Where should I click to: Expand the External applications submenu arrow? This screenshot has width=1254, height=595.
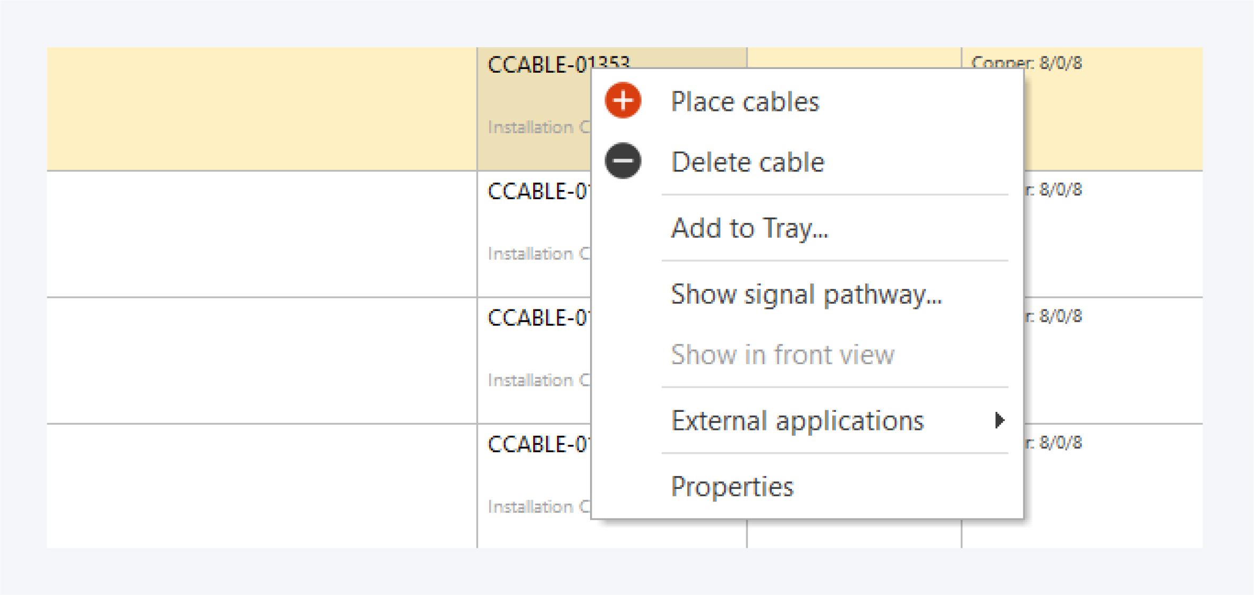[x=1001, y=419]
